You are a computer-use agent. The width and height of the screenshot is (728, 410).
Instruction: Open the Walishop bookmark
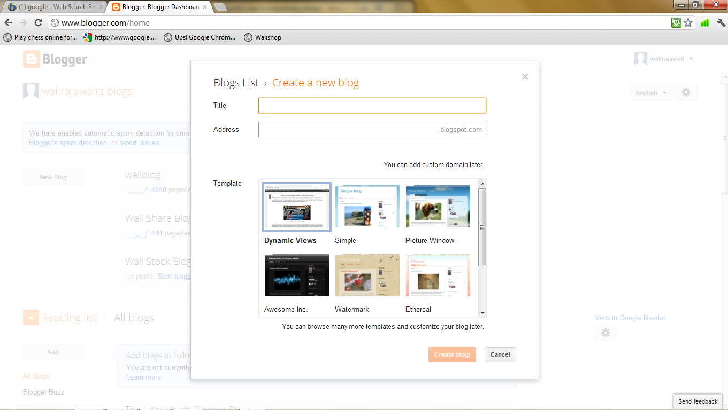(x=263, y=37)
